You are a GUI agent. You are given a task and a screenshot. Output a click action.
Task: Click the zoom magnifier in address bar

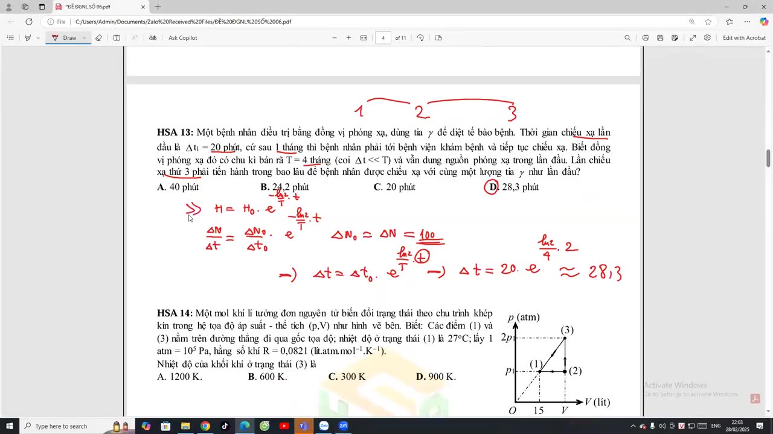pyautogui.click(x=691, y=22)
